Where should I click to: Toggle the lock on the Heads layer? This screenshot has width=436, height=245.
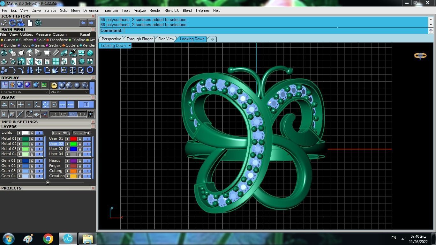(80, 161)
